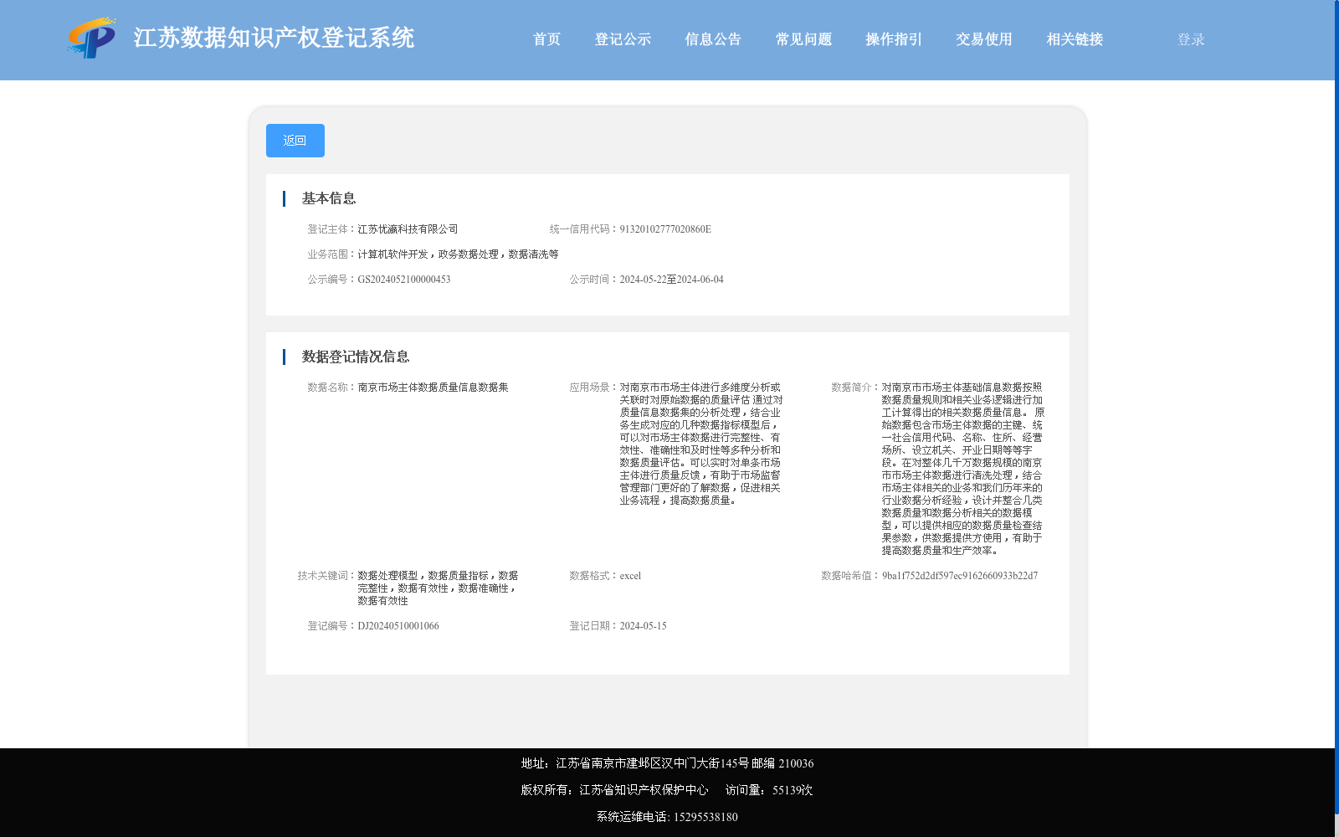Screen dimensions: 1339x837
Task: Open the 交易使用 menu item
Action: coord(984,39)
